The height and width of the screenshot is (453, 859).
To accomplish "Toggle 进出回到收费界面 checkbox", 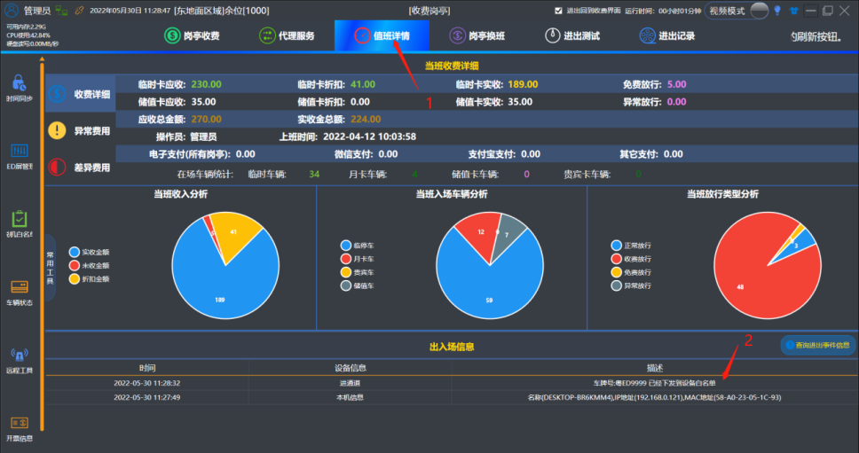I will point(558,11).
